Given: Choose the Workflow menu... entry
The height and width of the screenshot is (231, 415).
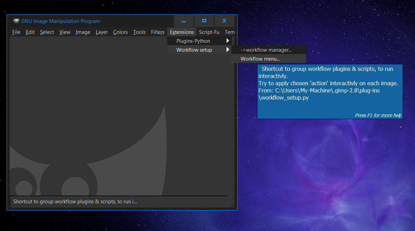Looking at the screenshot, I should tap(269, 59).
